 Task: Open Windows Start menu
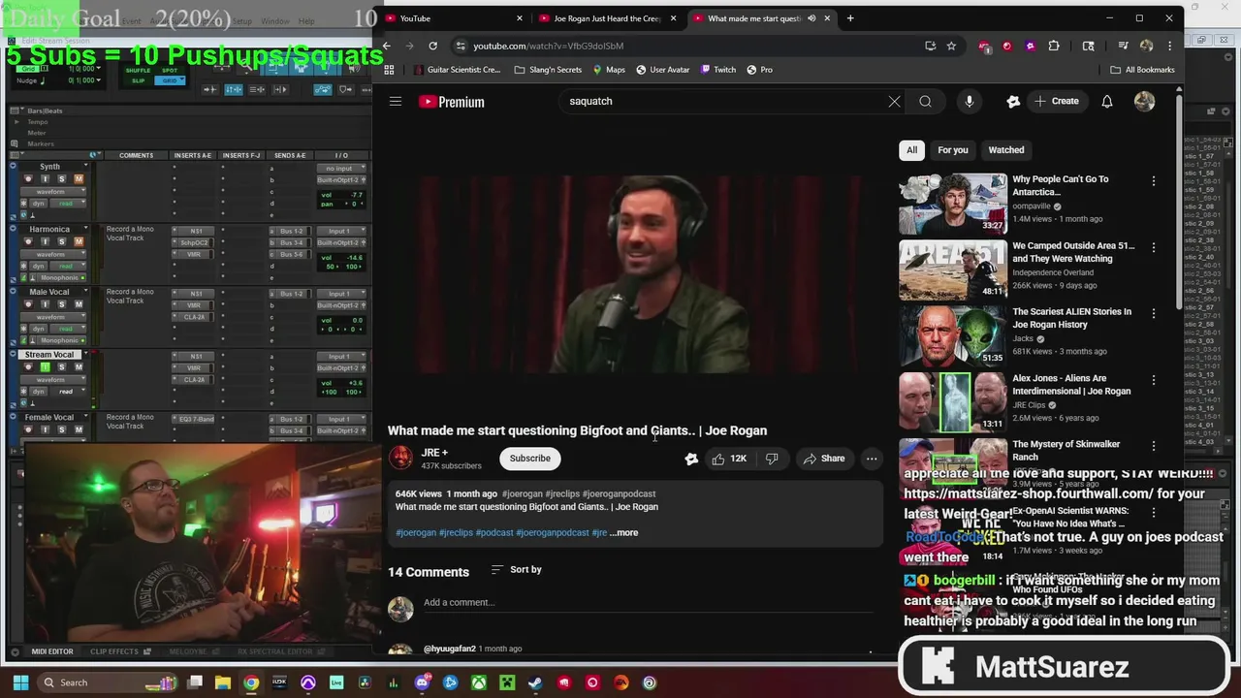click(x=19, y=682)
